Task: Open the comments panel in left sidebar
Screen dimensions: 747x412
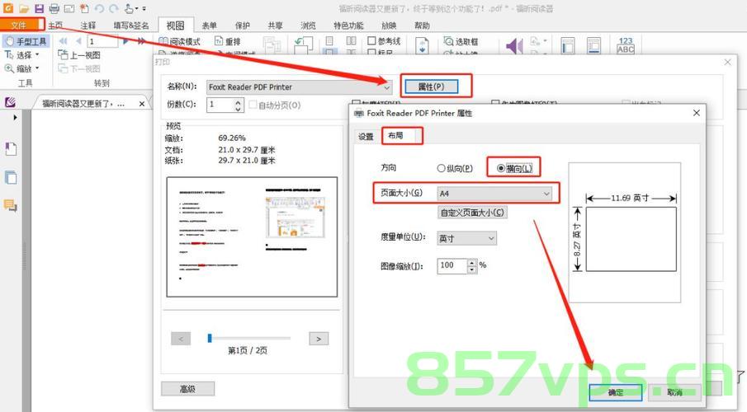Action: point(11,205)
